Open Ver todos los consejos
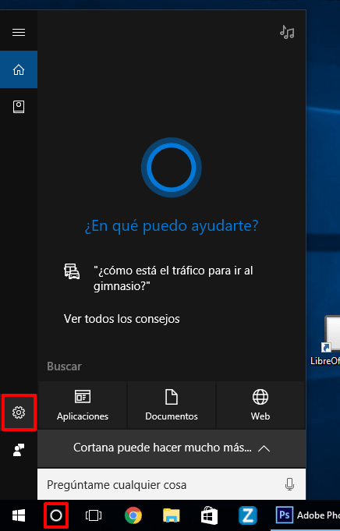This screenshot has width=340, height=531. (x=122, y=319)
